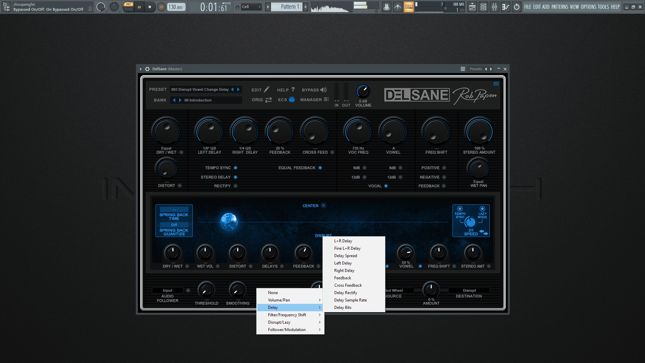
Task: Open HELP question mark icon
Action: click(293, 89)
